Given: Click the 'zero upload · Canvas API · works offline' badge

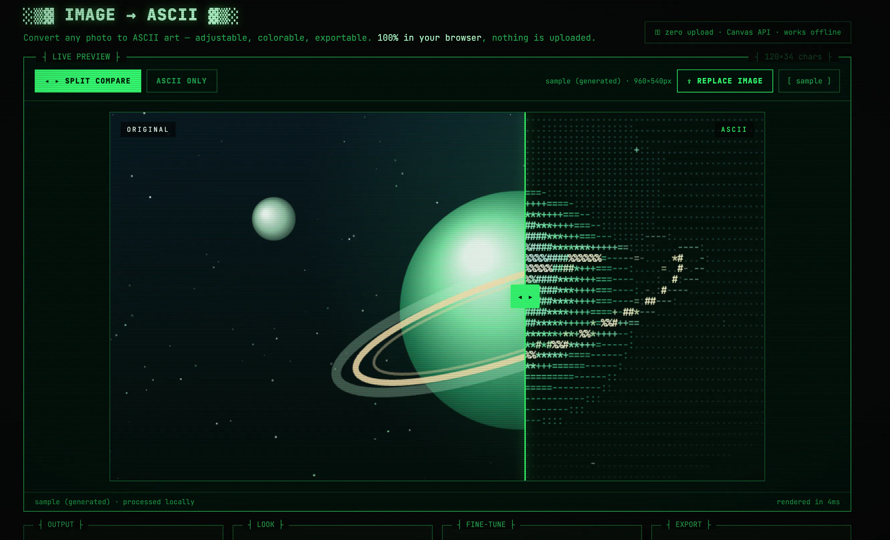Looking at the screenshot, I should click(748, 32).
